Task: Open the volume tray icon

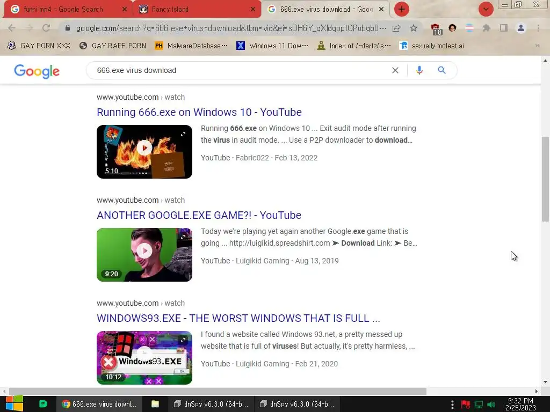Action: pos(491,404)
